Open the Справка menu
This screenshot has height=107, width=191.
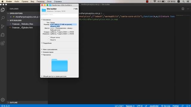58,1
